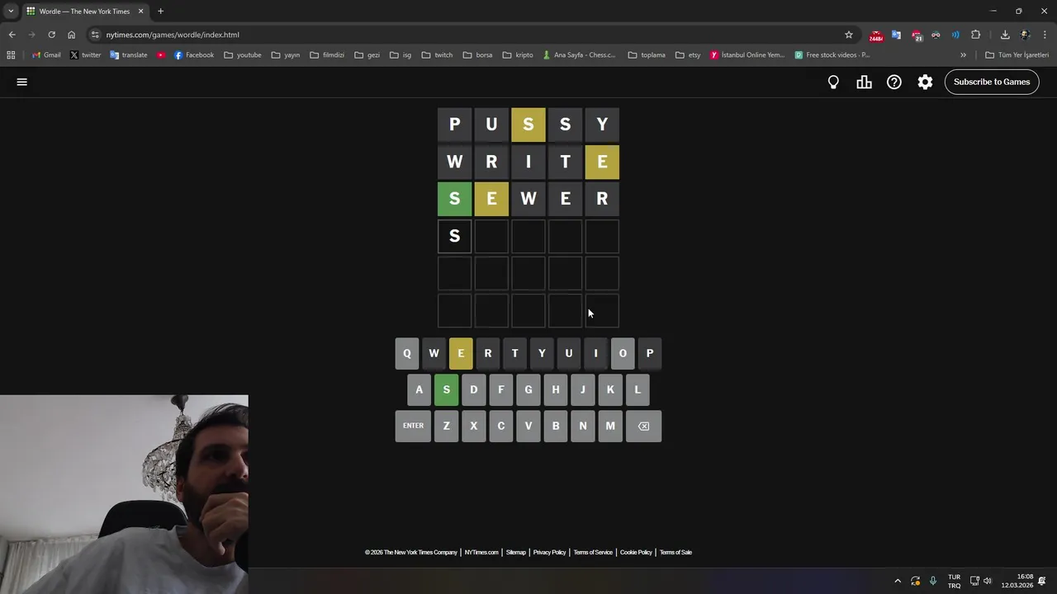Image resolution: width=1057 pixels, height=594 pixels.
Task: Tap the green S key on keyboard
Action: [x=447, y=389]
